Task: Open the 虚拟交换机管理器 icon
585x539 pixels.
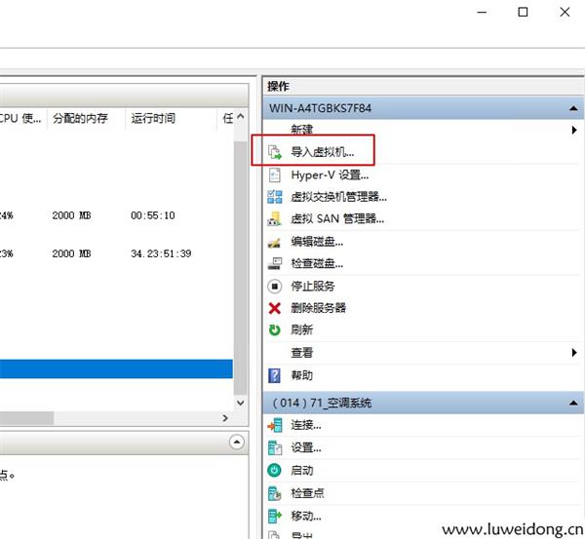Action: click(x=275, y=197)
